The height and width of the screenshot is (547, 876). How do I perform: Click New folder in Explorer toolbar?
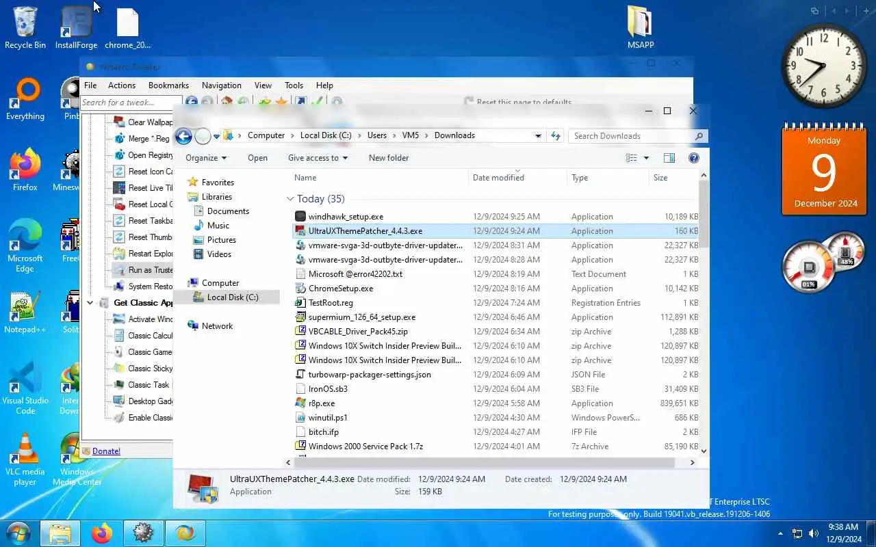click(389, 158)
